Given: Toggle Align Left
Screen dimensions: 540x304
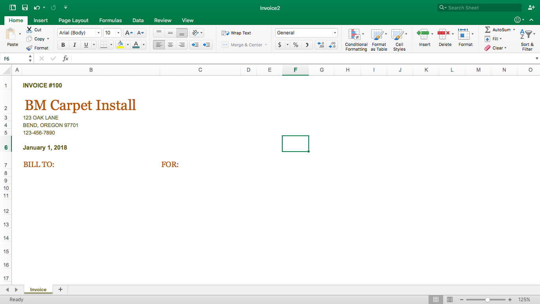Looking at the screenshot, I should 159,45.
